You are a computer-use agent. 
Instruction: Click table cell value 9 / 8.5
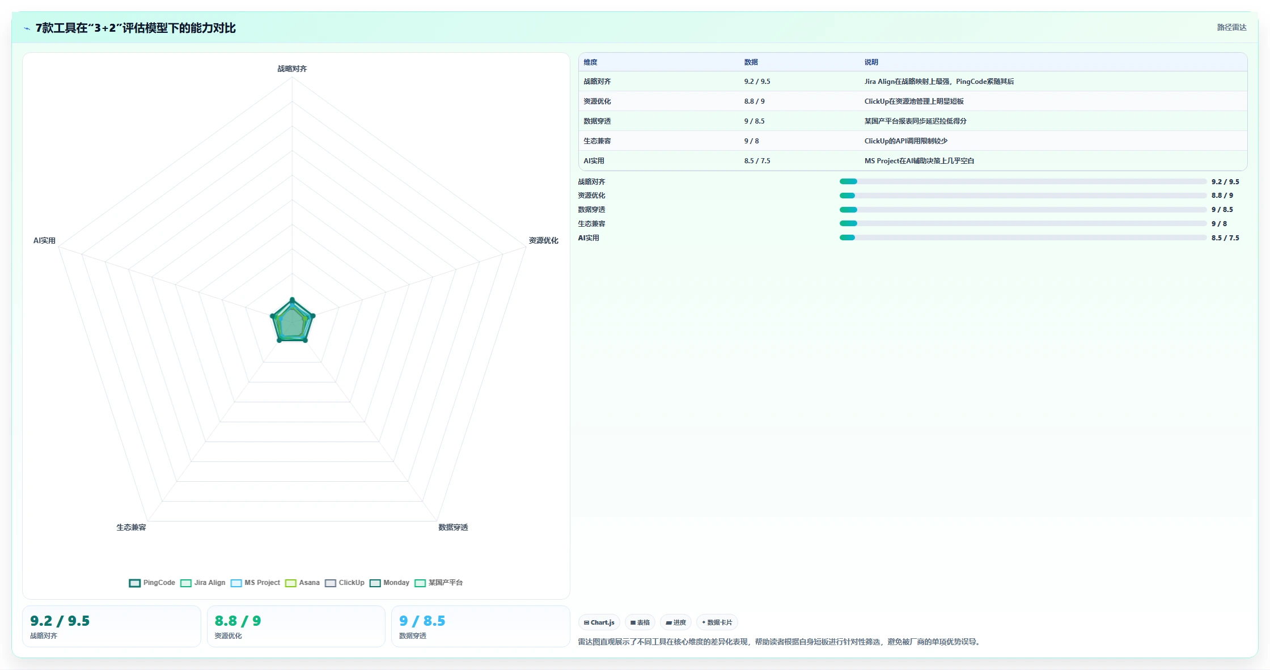[x=754, y=121]
